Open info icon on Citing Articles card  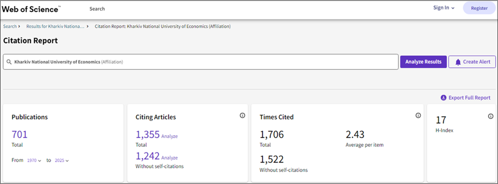242,116
